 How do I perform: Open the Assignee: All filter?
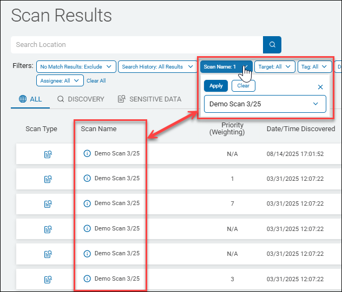point(60,81)
